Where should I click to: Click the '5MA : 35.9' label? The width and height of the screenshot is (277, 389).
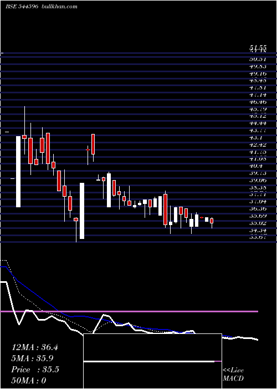(x=32, y=358)
